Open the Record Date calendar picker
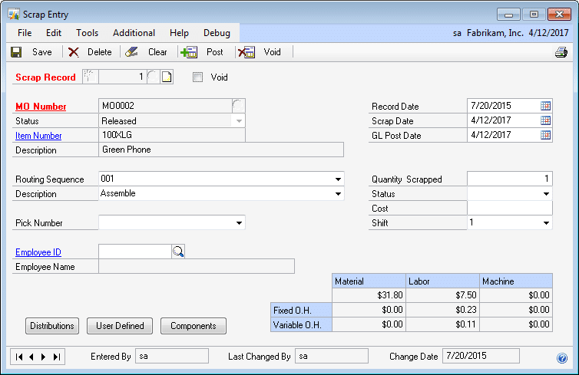Image resolution: width=579 pixels, height=375 pixels. pyautogui.click(x=545, y=106)
